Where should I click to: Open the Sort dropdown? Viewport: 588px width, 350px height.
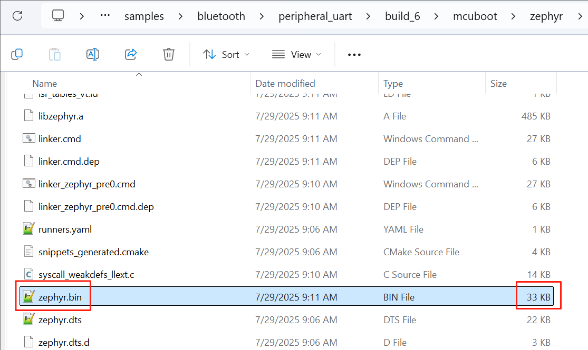(x=226, y=55)
